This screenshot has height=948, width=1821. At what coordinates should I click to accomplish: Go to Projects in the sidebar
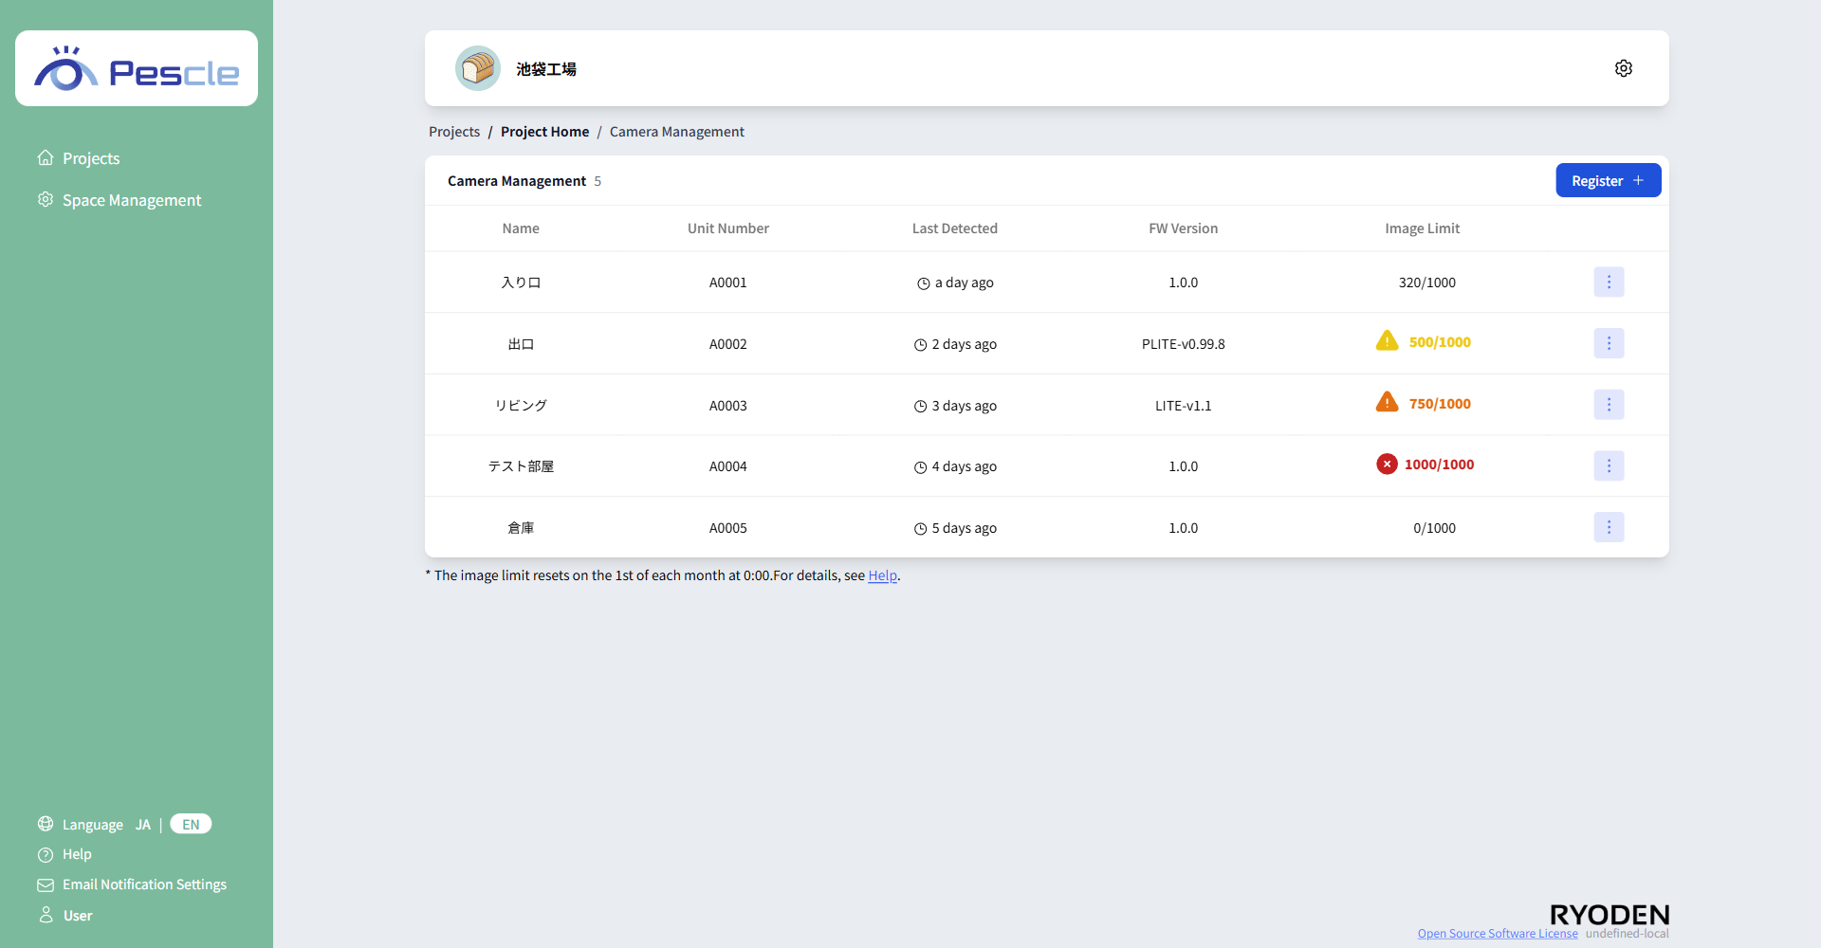(x=91, y=158)
